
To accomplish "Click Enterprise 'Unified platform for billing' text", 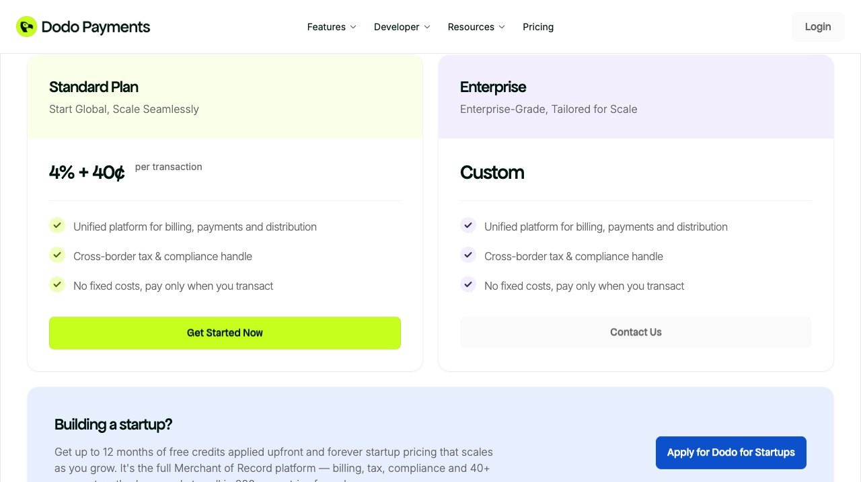I will (606, 227).
